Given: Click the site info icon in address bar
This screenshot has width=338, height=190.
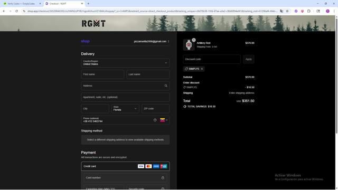Looking at the screenshot, I should click(x=24, y=11).
